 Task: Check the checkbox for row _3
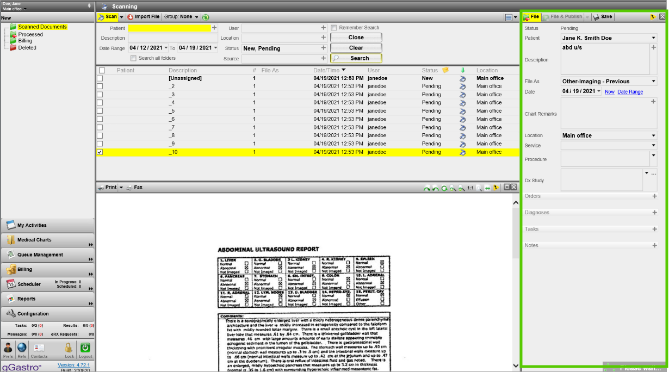(100, 94)
